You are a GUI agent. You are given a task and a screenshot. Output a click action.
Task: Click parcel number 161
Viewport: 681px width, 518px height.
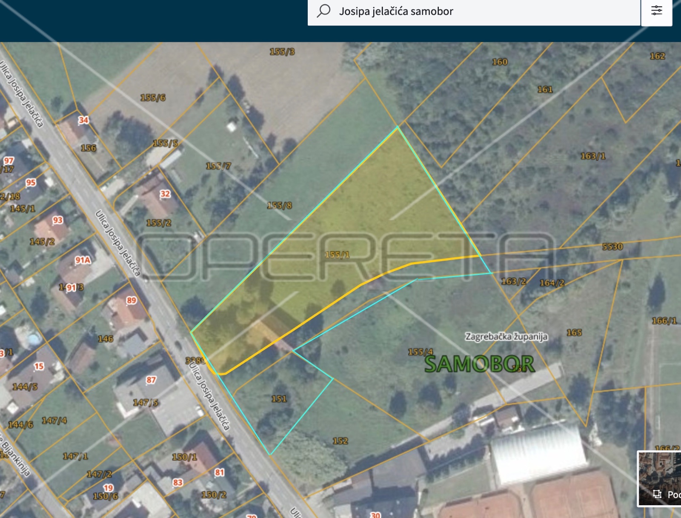coord(545,89)
